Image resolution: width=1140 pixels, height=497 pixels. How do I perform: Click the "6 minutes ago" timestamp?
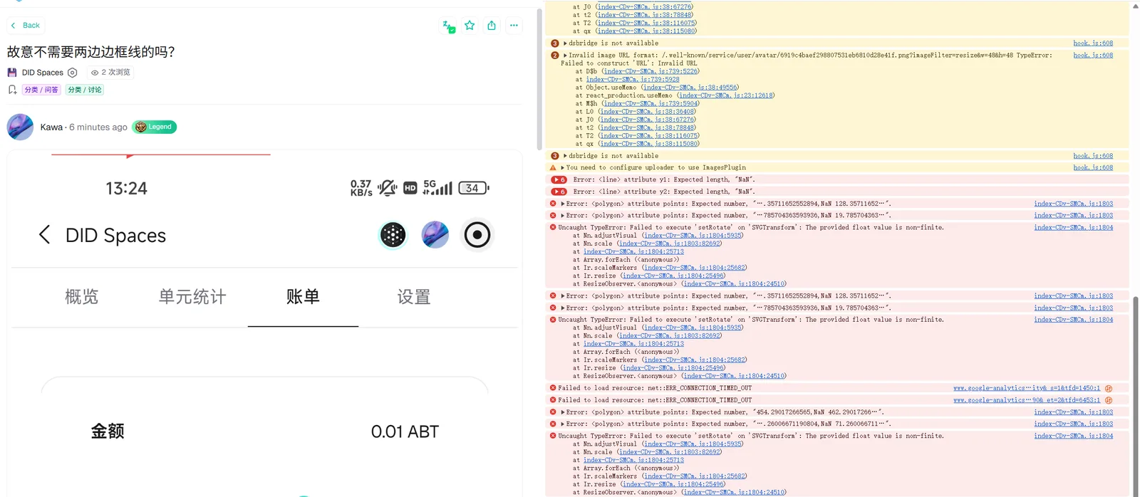pyautogui.click(x=98, y=127)
